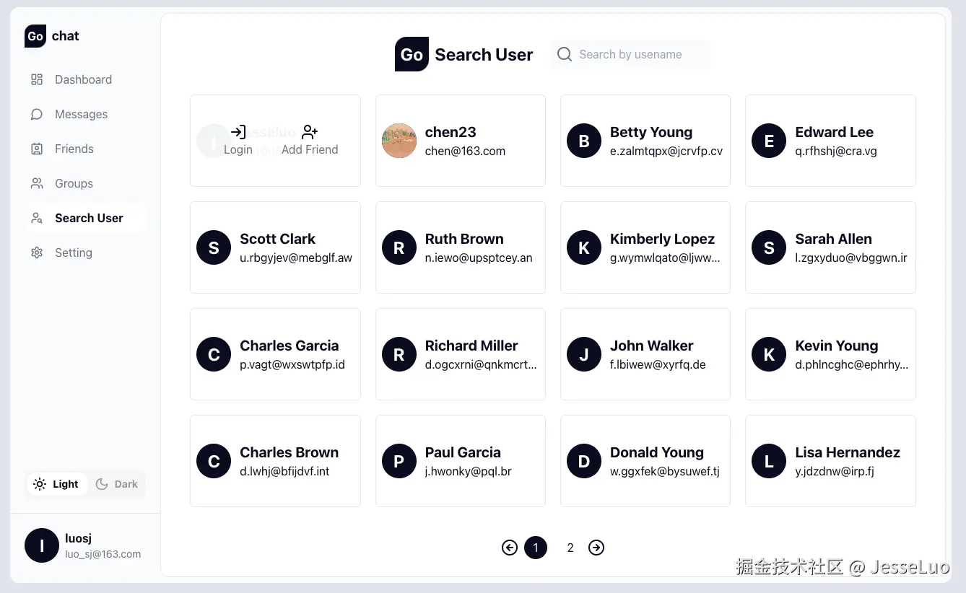This screenshot has width=966, height=593.
Task: Click the Add Friend button on the first card
Action: pos(310,141)
